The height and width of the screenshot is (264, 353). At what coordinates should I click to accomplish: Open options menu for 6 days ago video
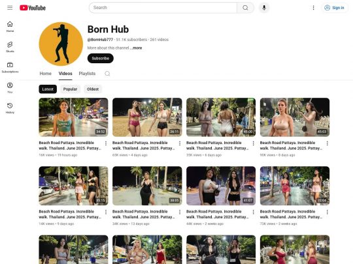[x=253, y=143]
